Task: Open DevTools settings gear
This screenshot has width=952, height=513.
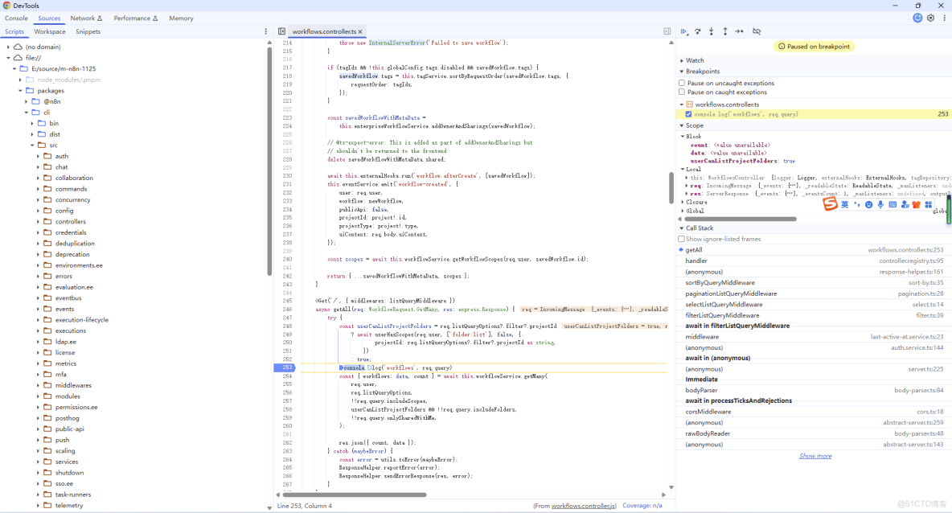Action: pyautogui.click(x=931, y=18)
